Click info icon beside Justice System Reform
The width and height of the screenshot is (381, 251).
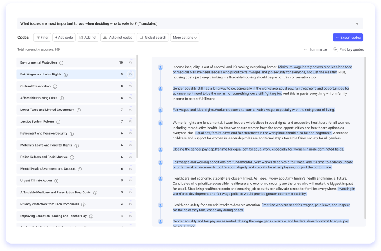(x=58, y=122)
